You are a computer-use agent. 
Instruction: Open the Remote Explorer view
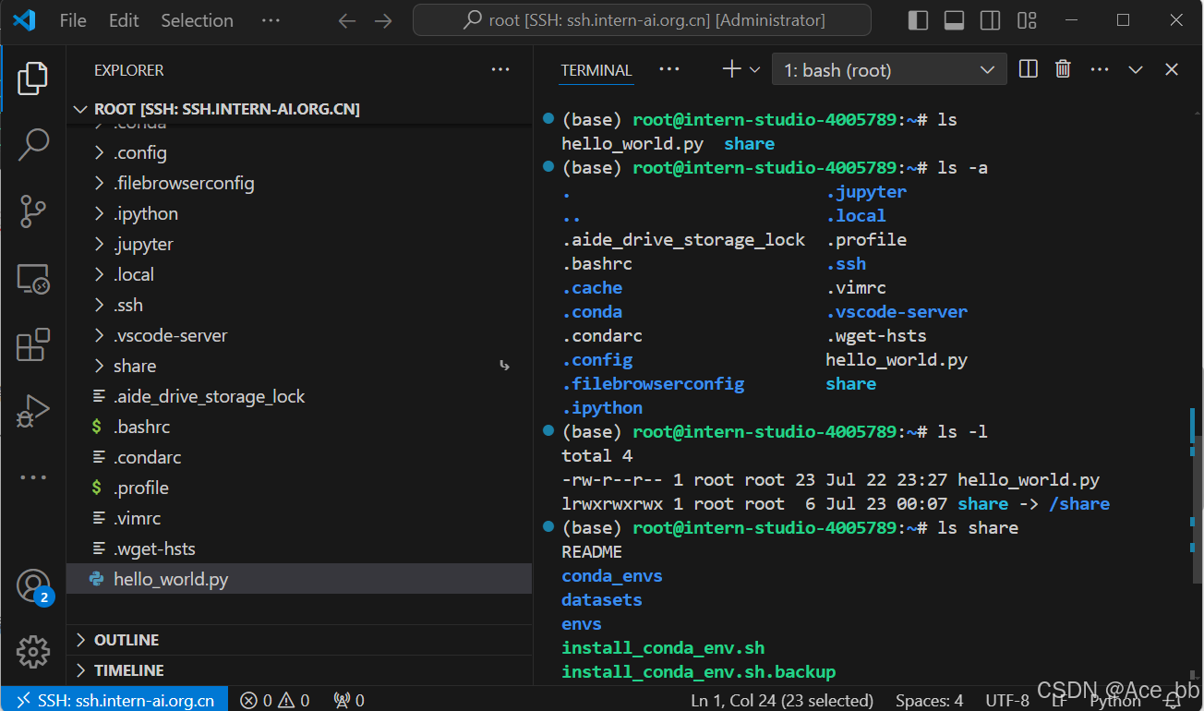(32, 278)
